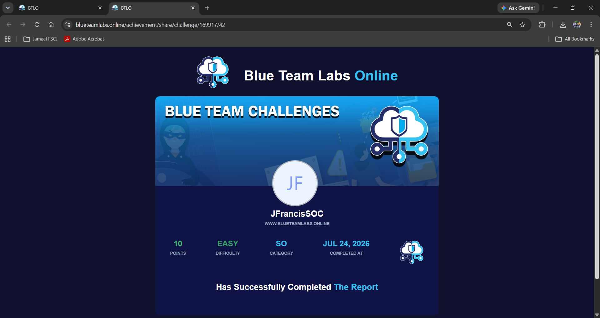Click the Blue Team Labs Online heading
This screenshot has width=600, height=318.
(x=321, y=76)
